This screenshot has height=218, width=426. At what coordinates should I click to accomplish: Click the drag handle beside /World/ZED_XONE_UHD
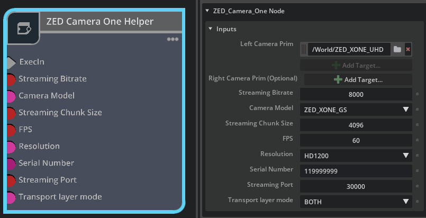pos(304,49)
